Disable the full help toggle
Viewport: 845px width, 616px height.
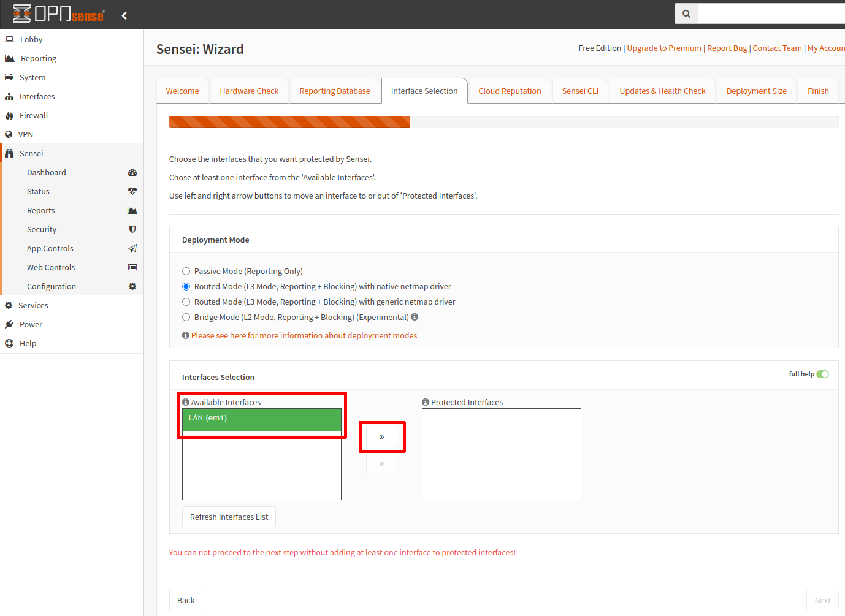coord(823,374)
